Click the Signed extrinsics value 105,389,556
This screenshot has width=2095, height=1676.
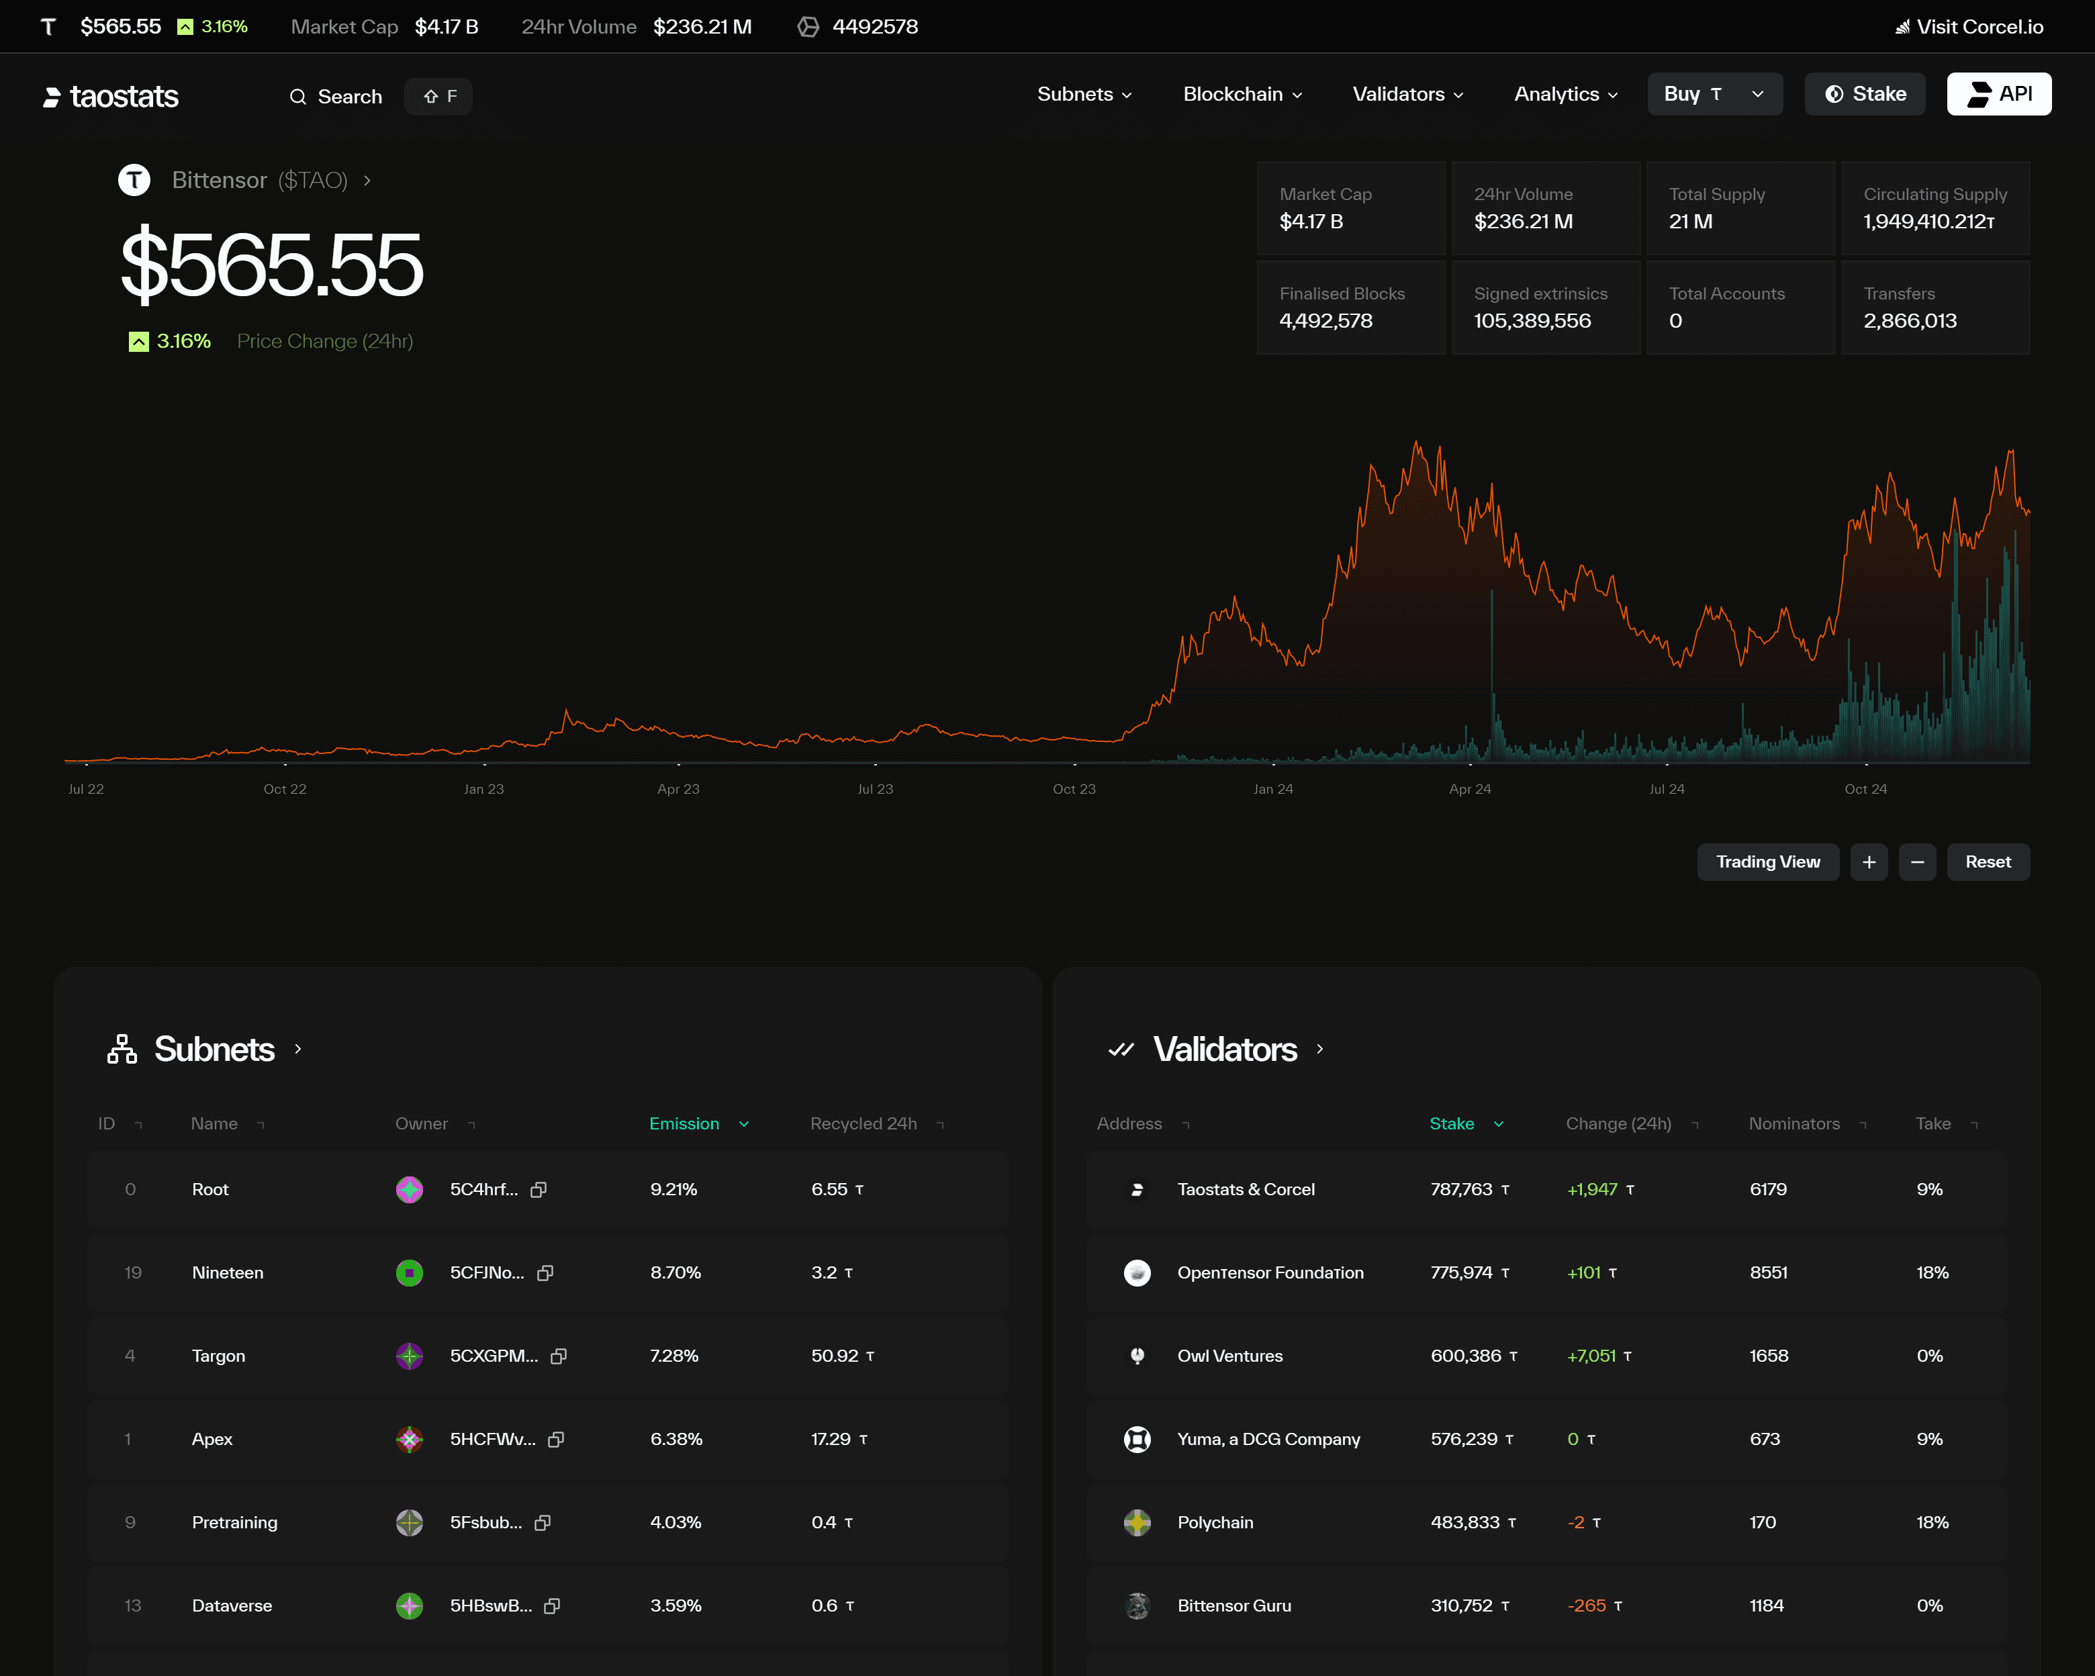pyautogui.click(x=1532, y=320)
